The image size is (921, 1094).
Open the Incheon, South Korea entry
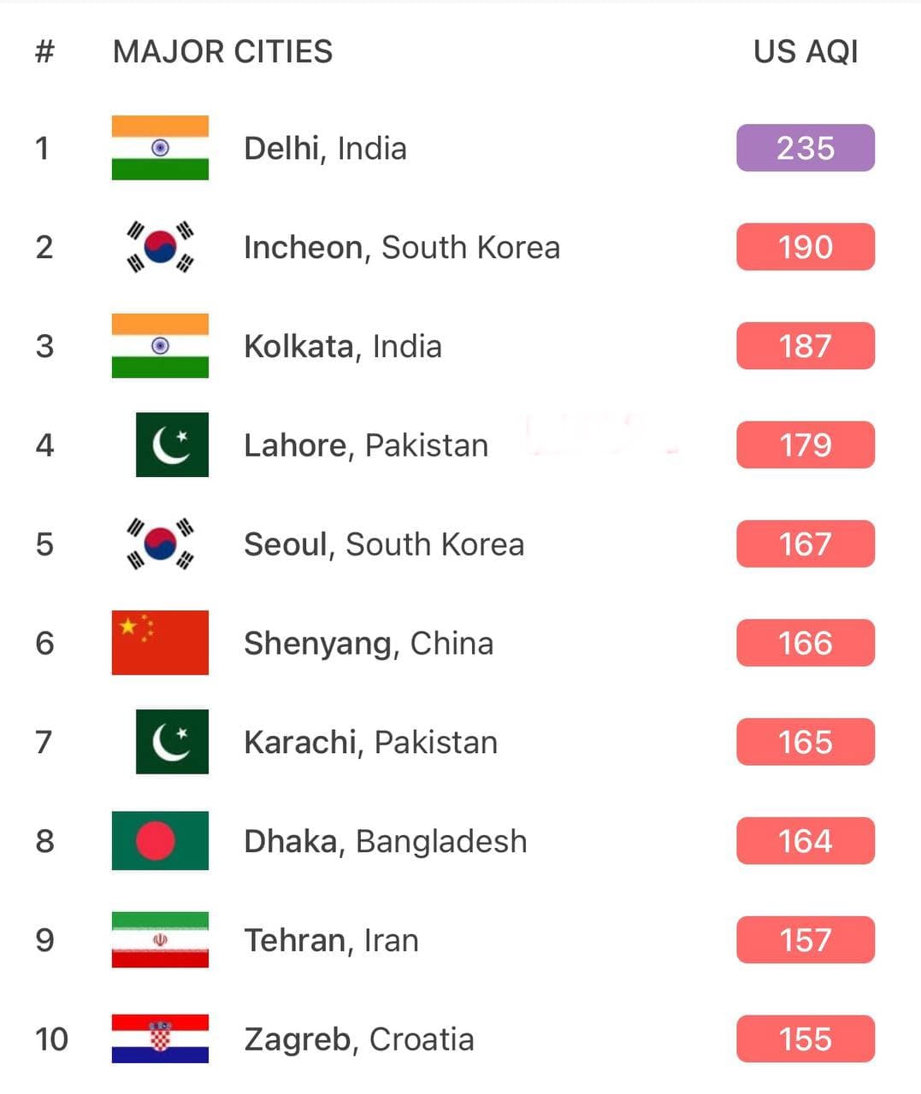(x=402, y=248)
